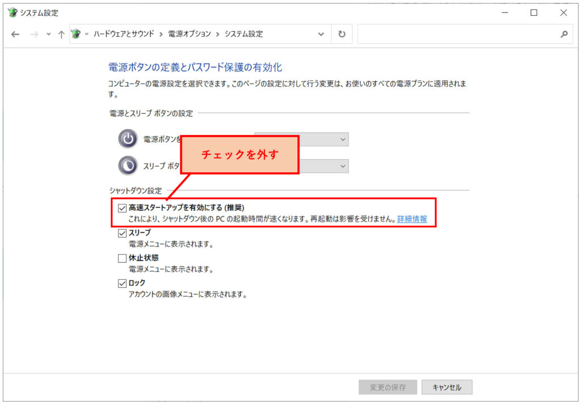Click the breadcrumb chevron after ハードウェアとサウンド

coord(161,34)
